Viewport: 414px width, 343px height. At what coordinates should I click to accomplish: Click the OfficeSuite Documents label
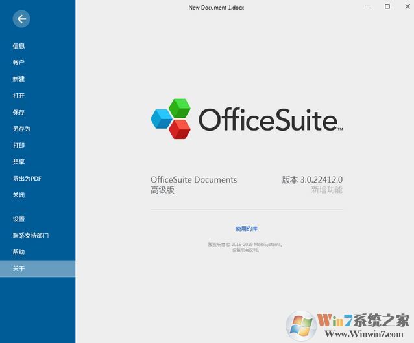[193, 179]
